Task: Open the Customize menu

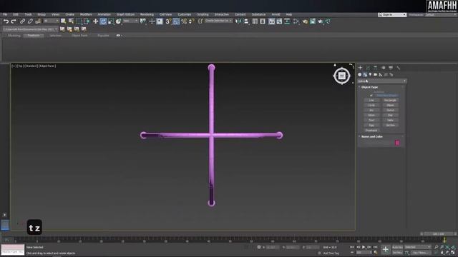Action: pyautogui.click(x=185, y=14)
